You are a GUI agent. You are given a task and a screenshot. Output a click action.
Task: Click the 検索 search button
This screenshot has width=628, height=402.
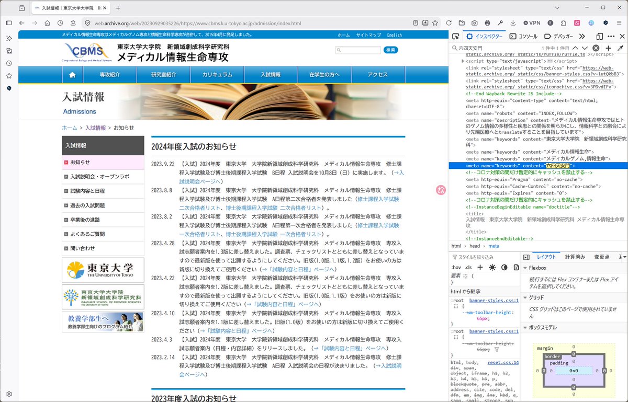[x=390, y=50]
